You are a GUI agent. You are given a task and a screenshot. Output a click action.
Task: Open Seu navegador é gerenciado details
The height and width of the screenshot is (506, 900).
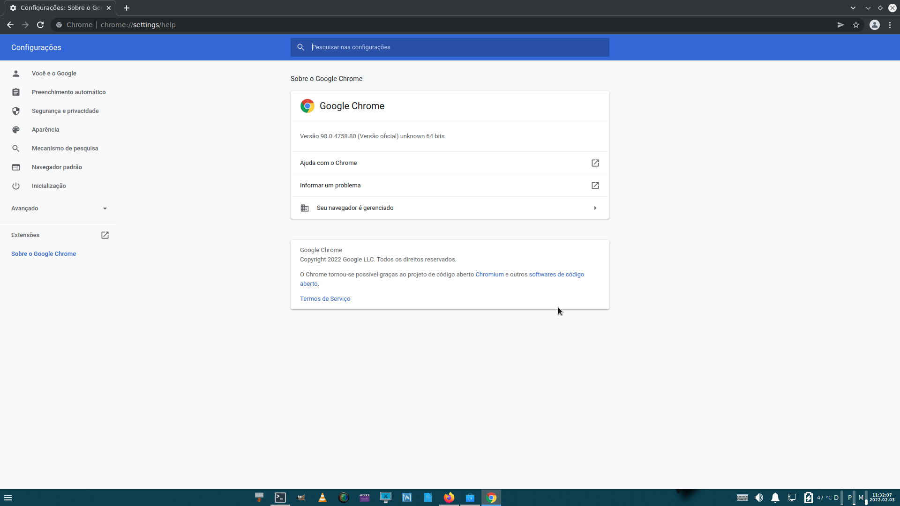click(x=450, y=208)
